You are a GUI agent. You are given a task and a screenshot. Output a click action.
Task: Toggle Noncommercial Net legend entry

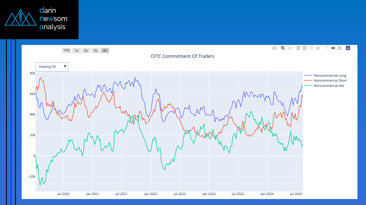pos(329,86)
